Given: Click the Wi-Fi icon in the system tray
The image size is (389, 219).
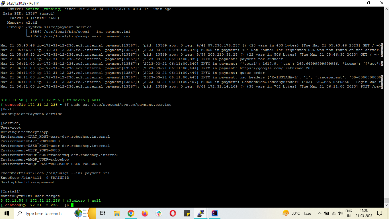Looking at the screenshot, I should [334, 213].
